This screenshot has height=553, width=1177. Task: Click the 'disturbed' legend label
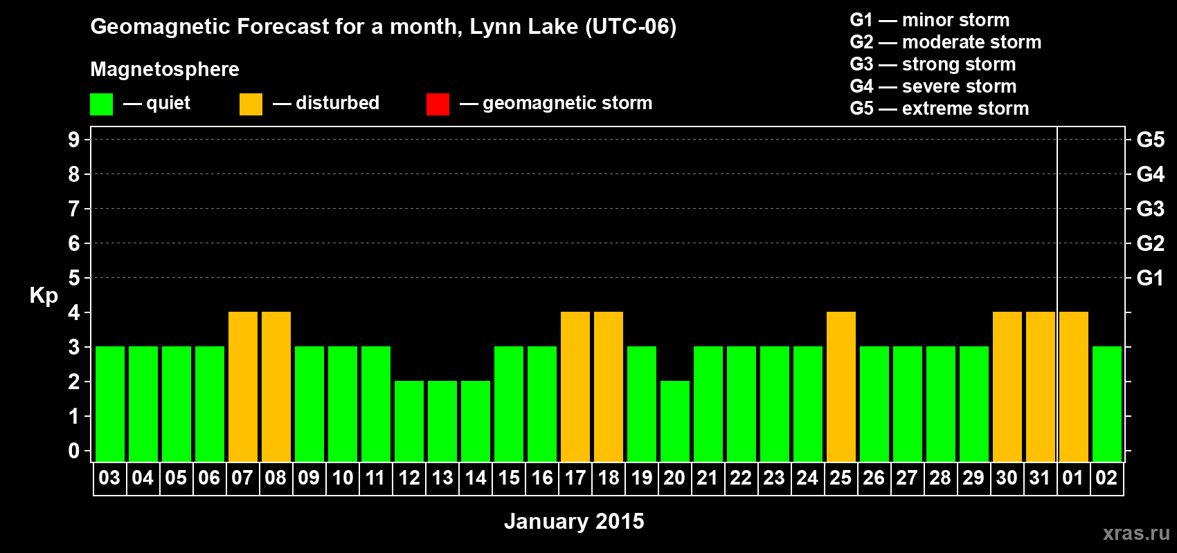click(338, 103)
